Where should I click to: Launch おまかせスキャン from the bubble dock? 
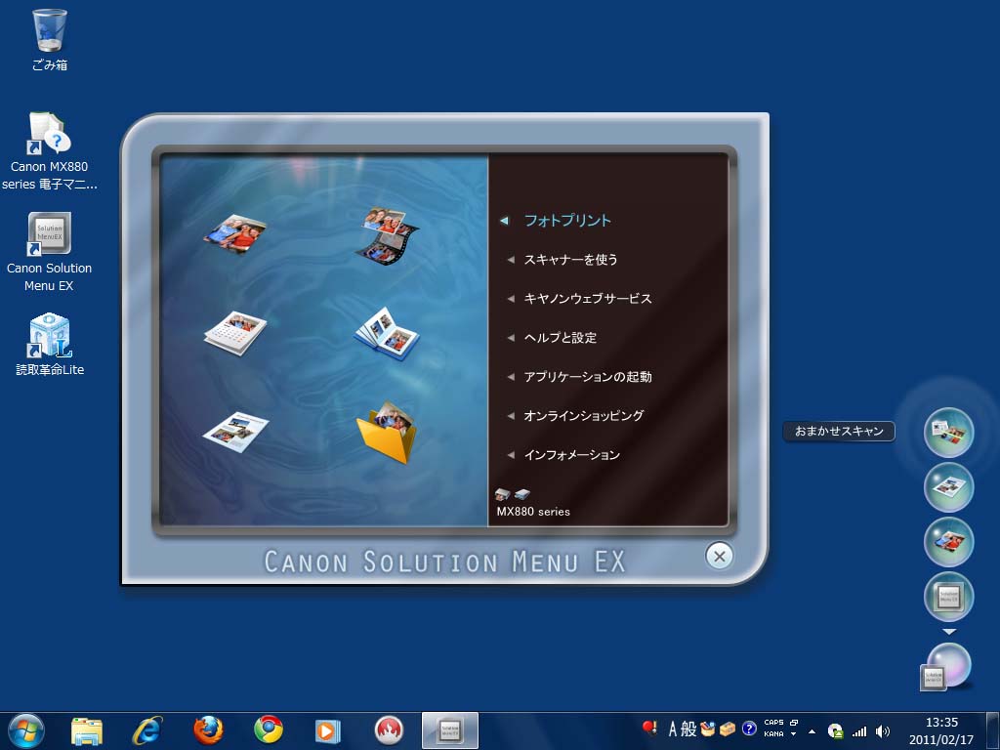click(x=948, y=433)
